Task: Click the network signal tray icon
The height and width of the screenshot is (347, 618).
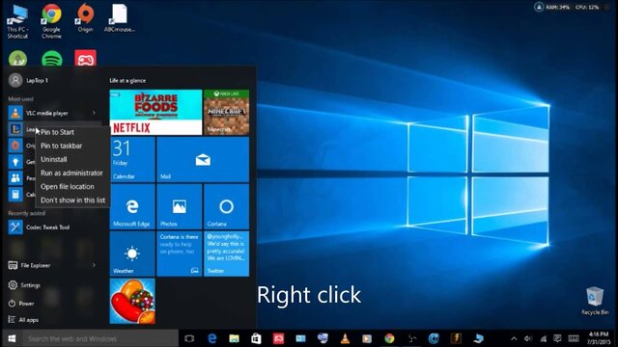Action: [x=543, y=338]
